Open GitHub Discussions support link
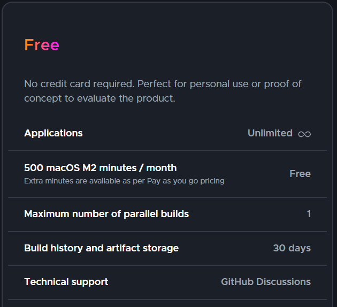This screenshot has height=307, width=337. pos(266,282)
